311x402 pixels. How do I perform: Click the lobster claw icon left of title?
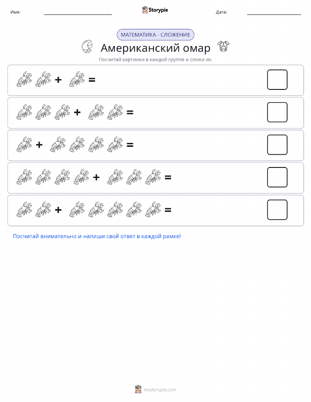(x=87, y=46)
